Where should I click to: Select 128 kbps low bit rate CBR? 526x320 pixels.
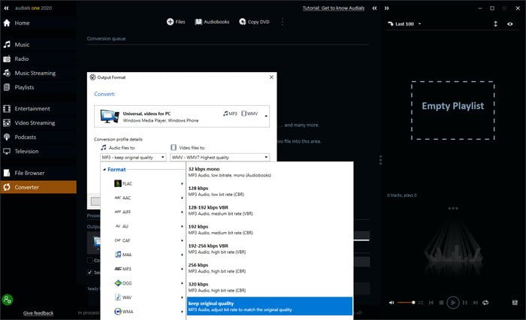coord(270,192)
